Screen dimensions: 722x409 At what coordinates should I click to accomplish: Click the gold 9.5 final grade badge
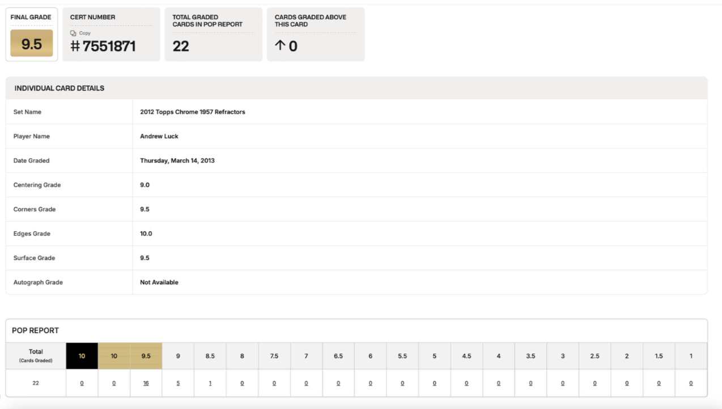(x=32, y=44)
